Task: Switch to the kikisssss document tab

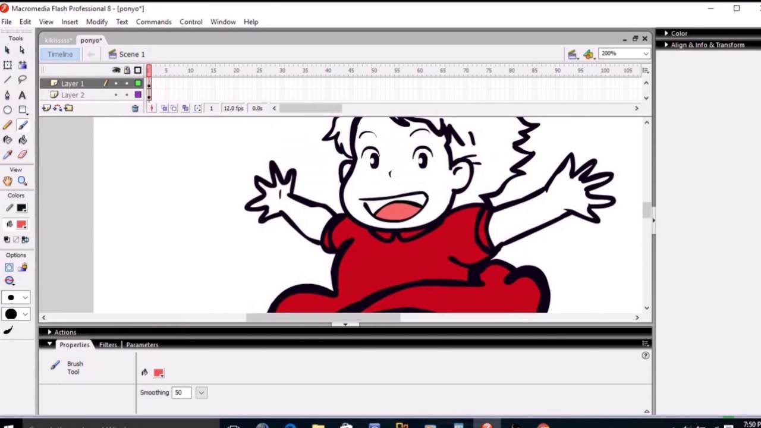Action: (x=58, y=40)
